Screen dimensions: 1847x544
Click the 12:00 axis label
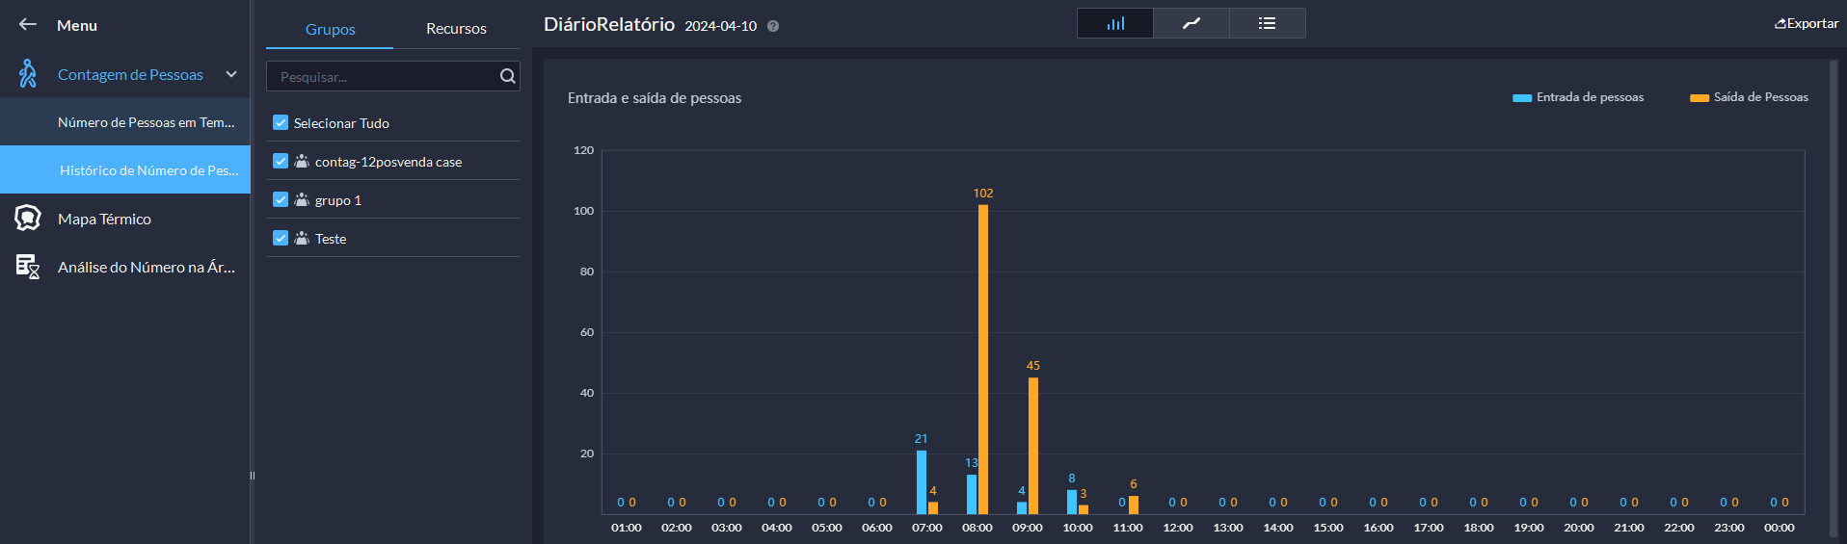coord(1178,528)
